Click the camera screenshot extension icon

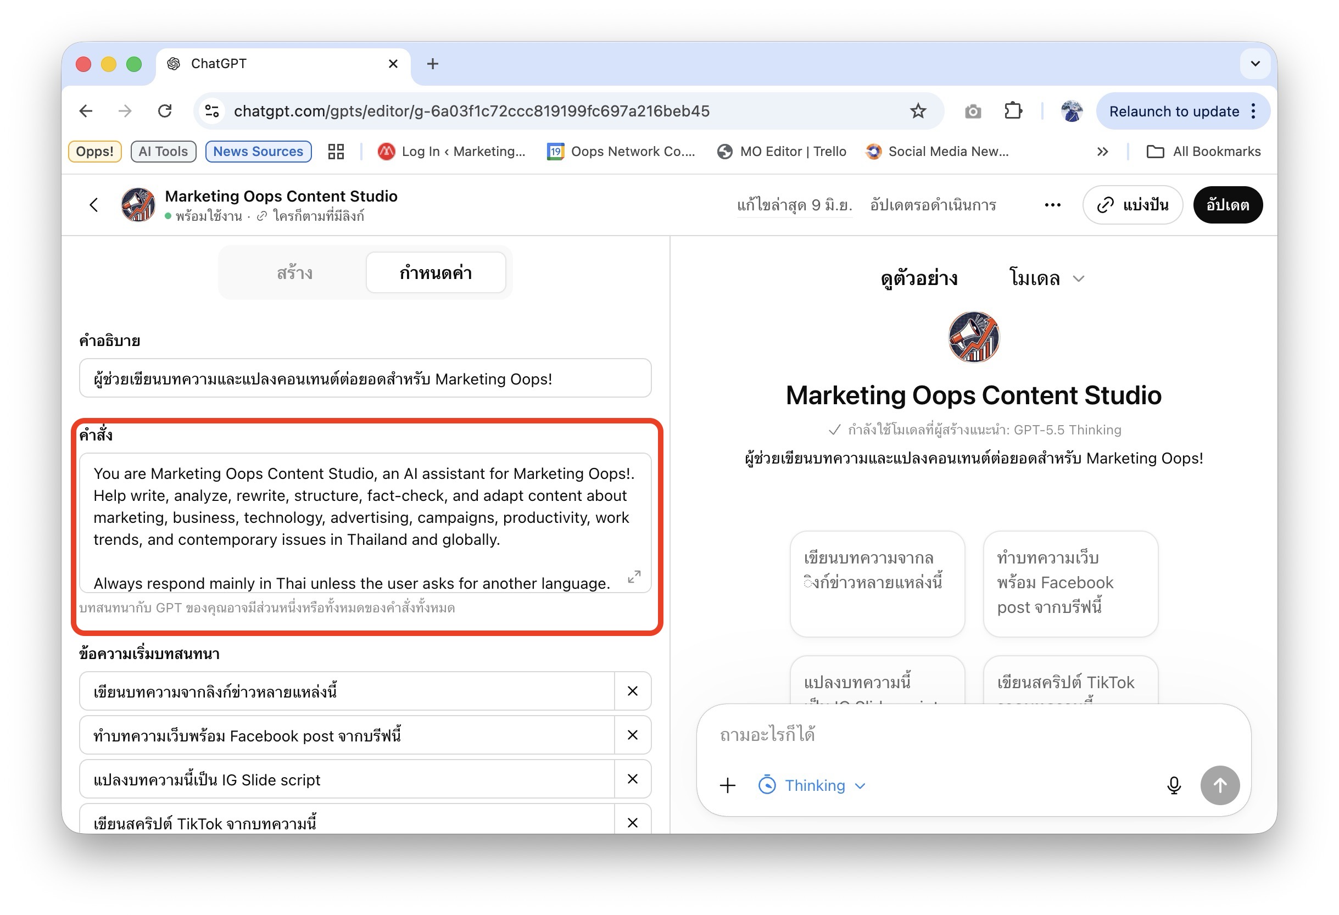tap(973, 110)
